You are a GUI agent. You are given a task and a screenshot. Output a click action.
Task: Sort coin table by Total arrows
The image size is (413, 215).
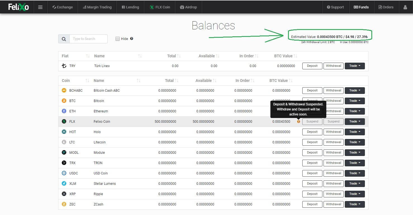[x=176, y=81]
